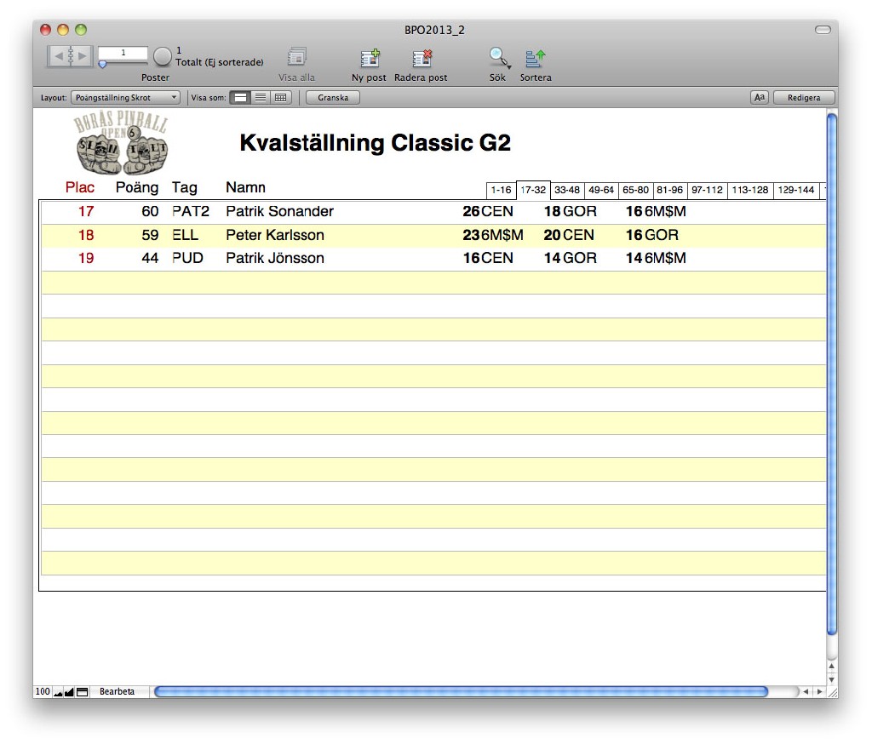The width and height of the screenshot is (872, 744).
Task: Click the score 60 in Poäng
Action: point(150,211)
